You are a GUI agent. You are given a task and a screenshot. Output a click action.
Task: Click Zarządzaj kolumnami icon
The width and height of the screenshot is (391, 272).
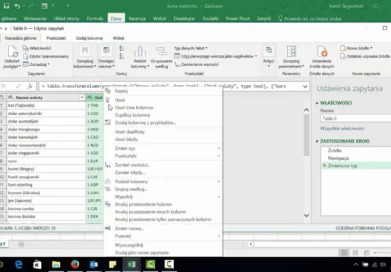[85, 51]
